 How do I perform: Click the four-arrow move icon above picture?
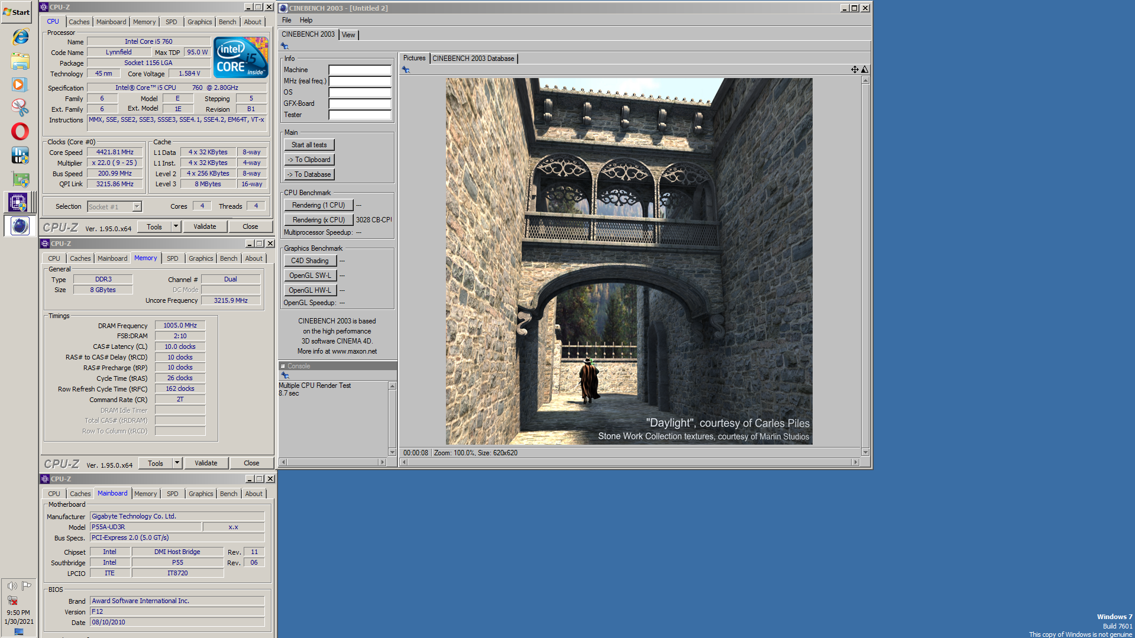[855, 70]
